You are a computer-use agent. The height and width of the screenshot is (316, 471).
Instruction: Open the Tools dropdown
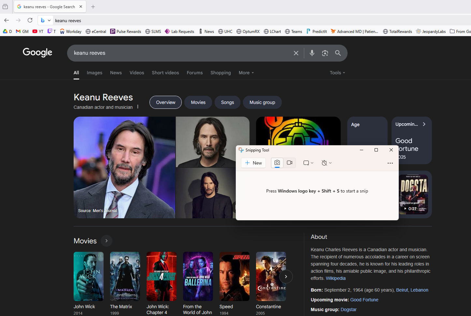point(337,73)
